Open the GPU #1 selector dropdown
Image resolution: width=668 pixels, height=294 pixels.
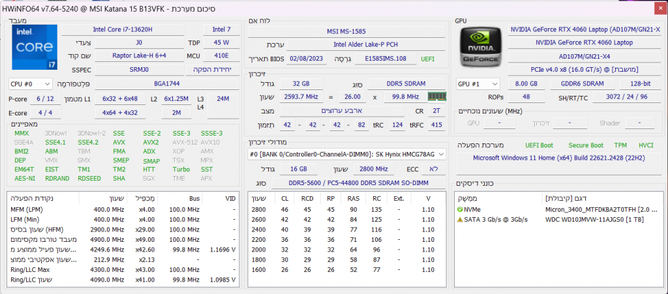tap(478, 84)
